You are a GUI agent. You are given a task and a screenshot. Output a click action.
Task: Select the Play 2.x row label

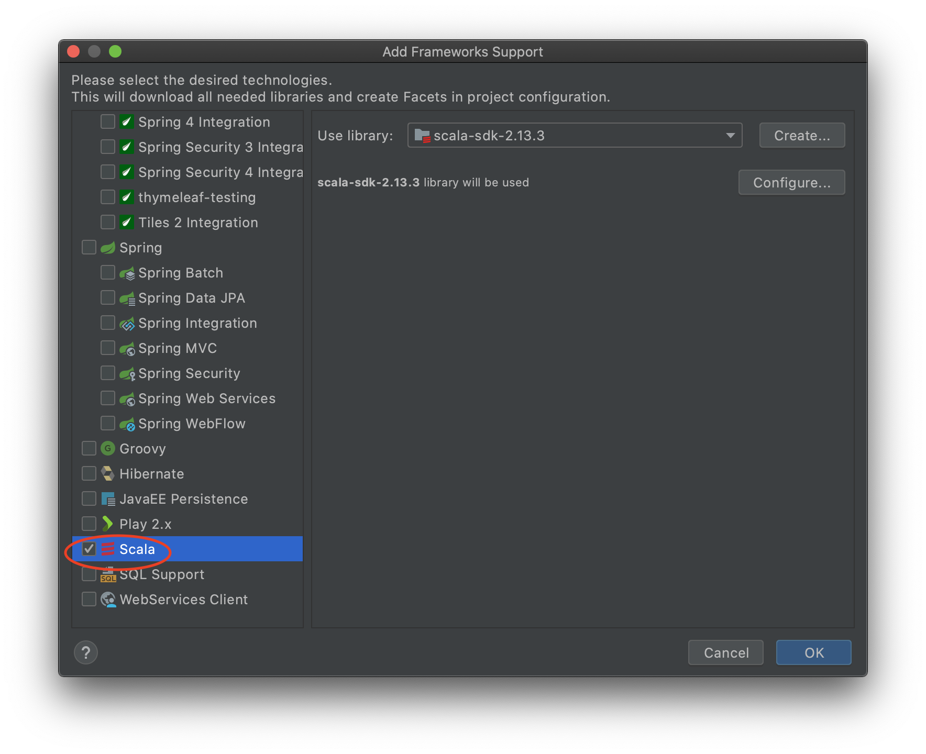(x=145, y=524)
